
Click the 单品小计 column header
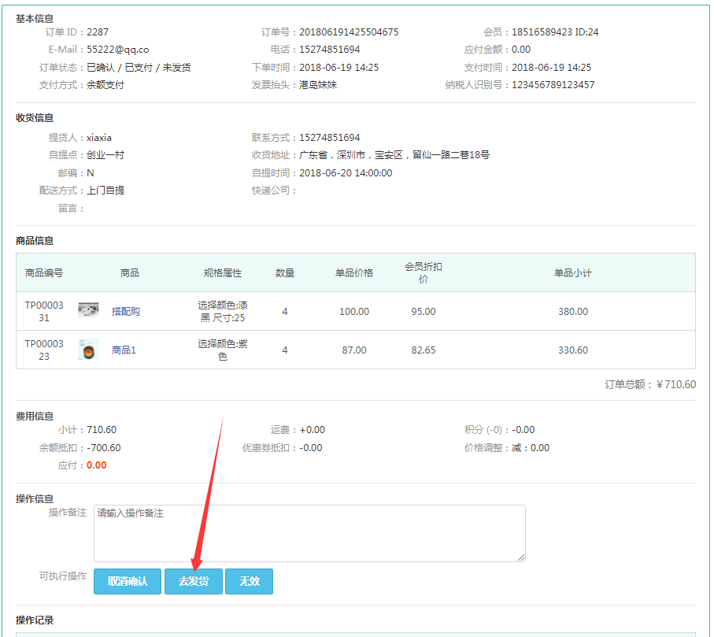coord(573,273)
